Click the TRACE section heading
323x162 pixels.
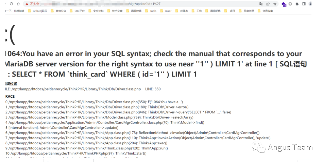[10, 96]
